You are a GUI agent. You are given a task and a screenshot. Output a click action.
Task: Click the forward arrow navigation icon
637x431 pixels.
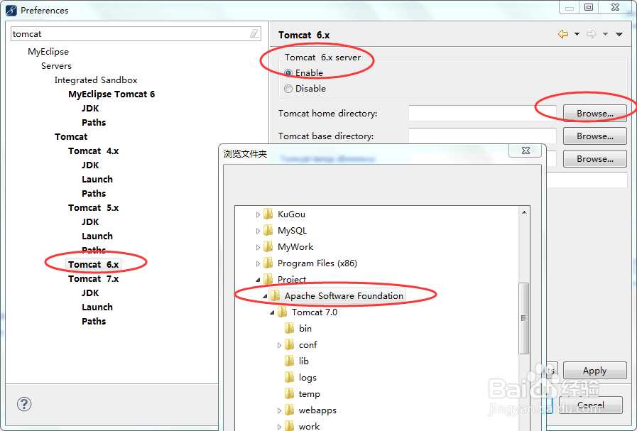[x=592, y=34]
